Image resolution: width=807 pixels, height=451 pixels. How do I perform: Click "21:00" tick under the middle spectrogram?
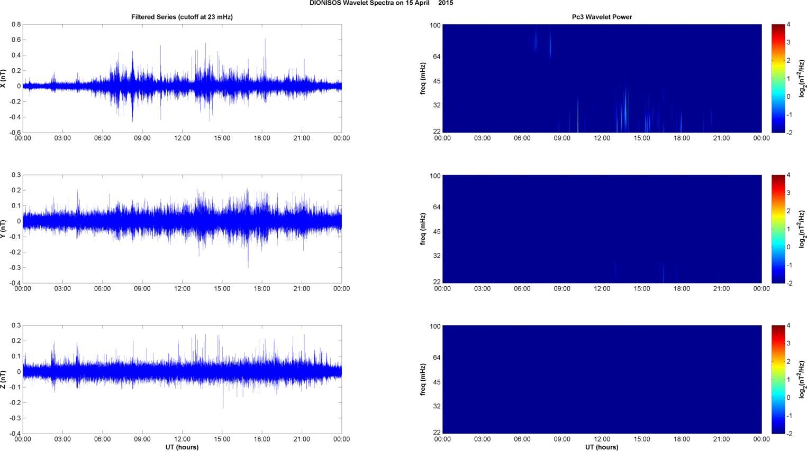[722, 289]
